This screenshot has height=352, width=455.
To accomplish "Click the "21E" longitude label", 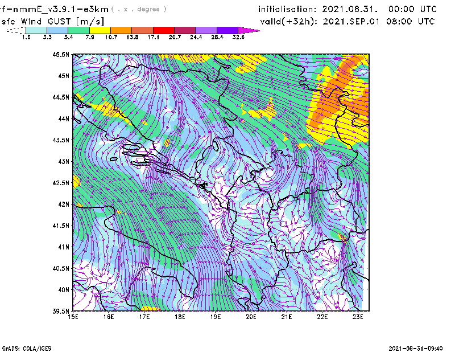I will [x=287, y=317].
